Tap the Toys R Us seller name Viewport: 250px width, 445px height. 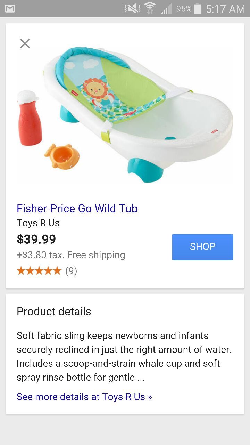(x=37, y=223)
